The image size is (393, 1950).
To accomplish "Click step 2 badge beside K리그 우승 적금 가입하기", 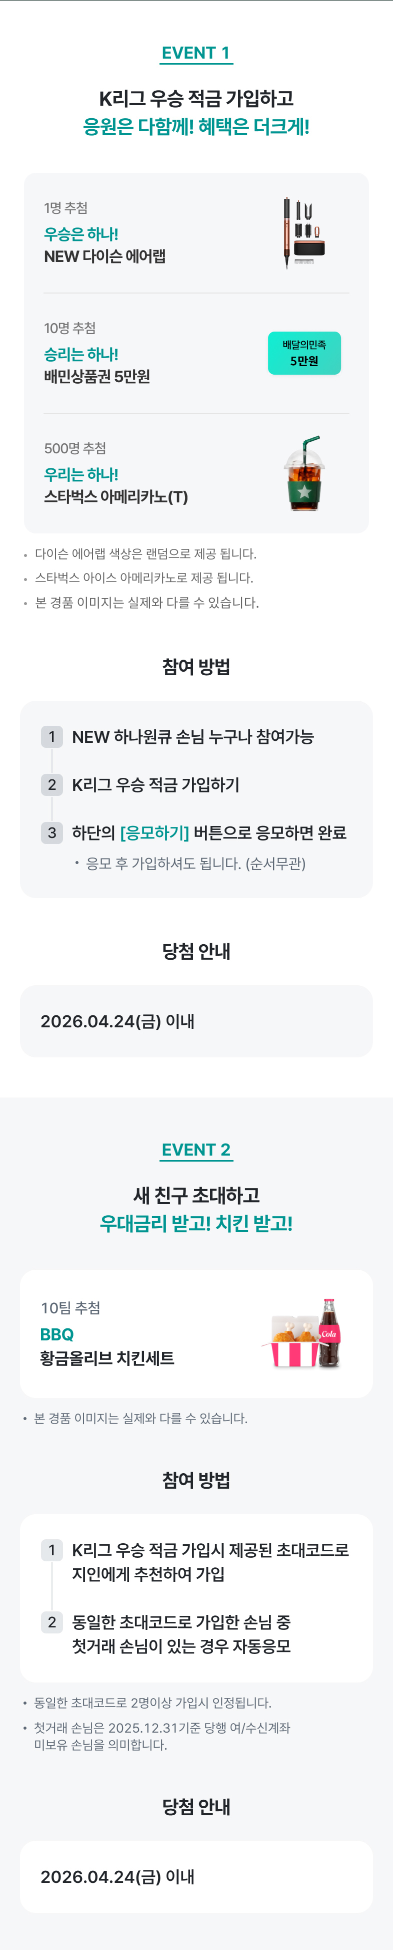I will coord(51,784).
